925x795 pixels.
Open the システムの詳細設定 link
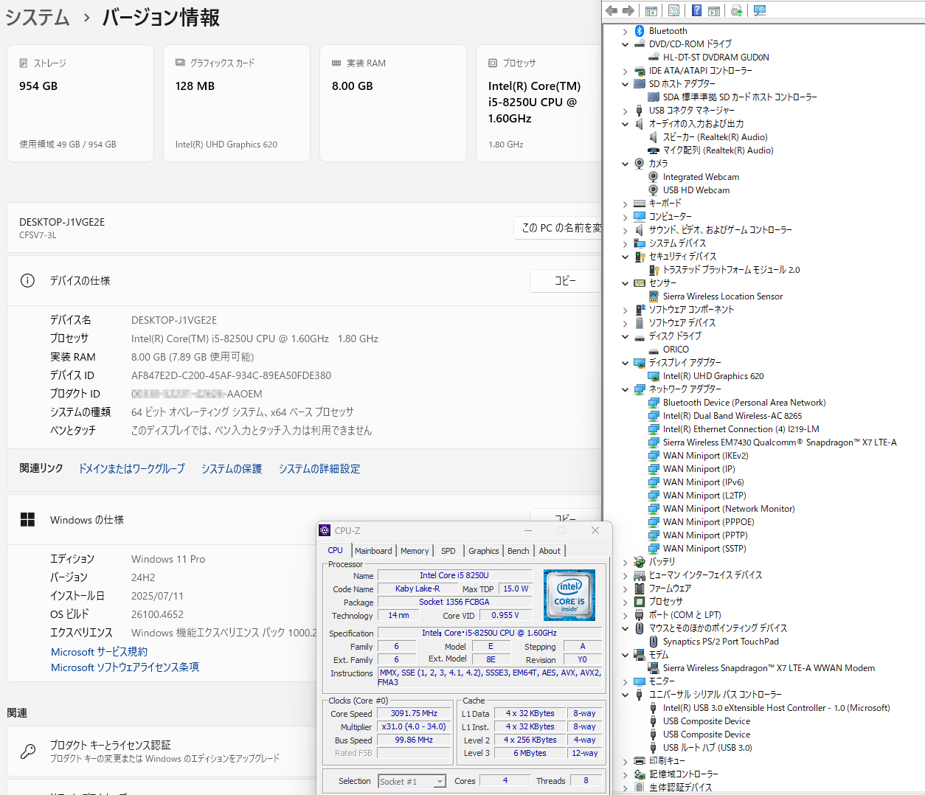pos(319,469)
